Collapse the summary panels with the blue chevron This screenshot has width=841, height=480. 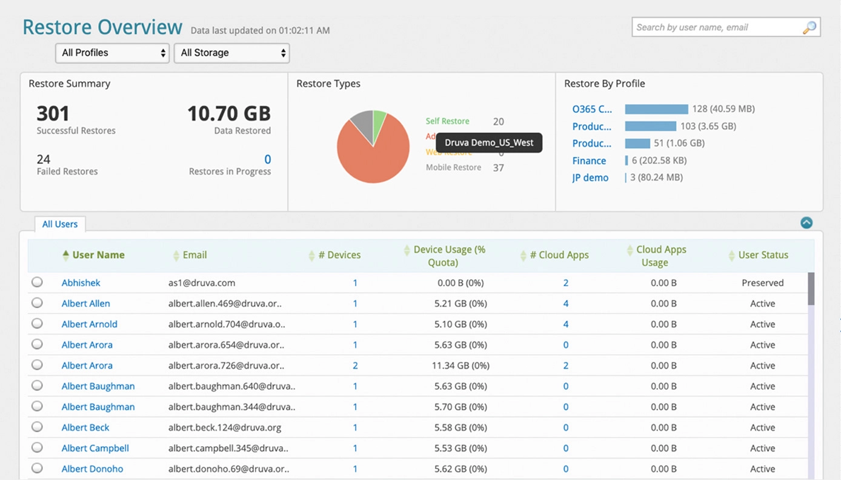[x=806, y=222]
